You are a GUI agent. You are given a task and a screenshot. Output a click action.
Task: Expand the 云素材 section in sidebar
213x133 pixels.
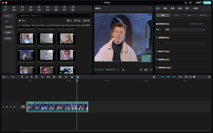coord(8,32)
